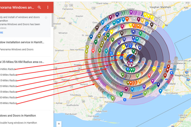Select the 25-Miles Radius layer item
This screenshot has height=127, width=191.
click(8, 92)
